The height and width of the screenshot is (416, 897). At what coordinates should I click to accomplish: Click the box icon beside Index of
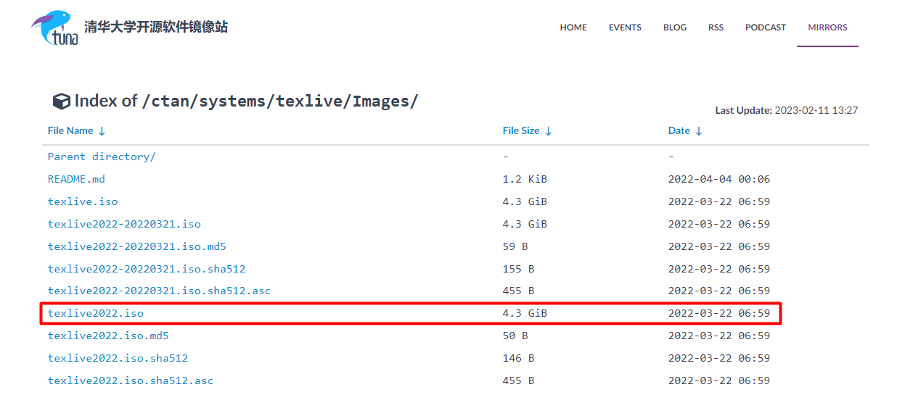[62, 101]
